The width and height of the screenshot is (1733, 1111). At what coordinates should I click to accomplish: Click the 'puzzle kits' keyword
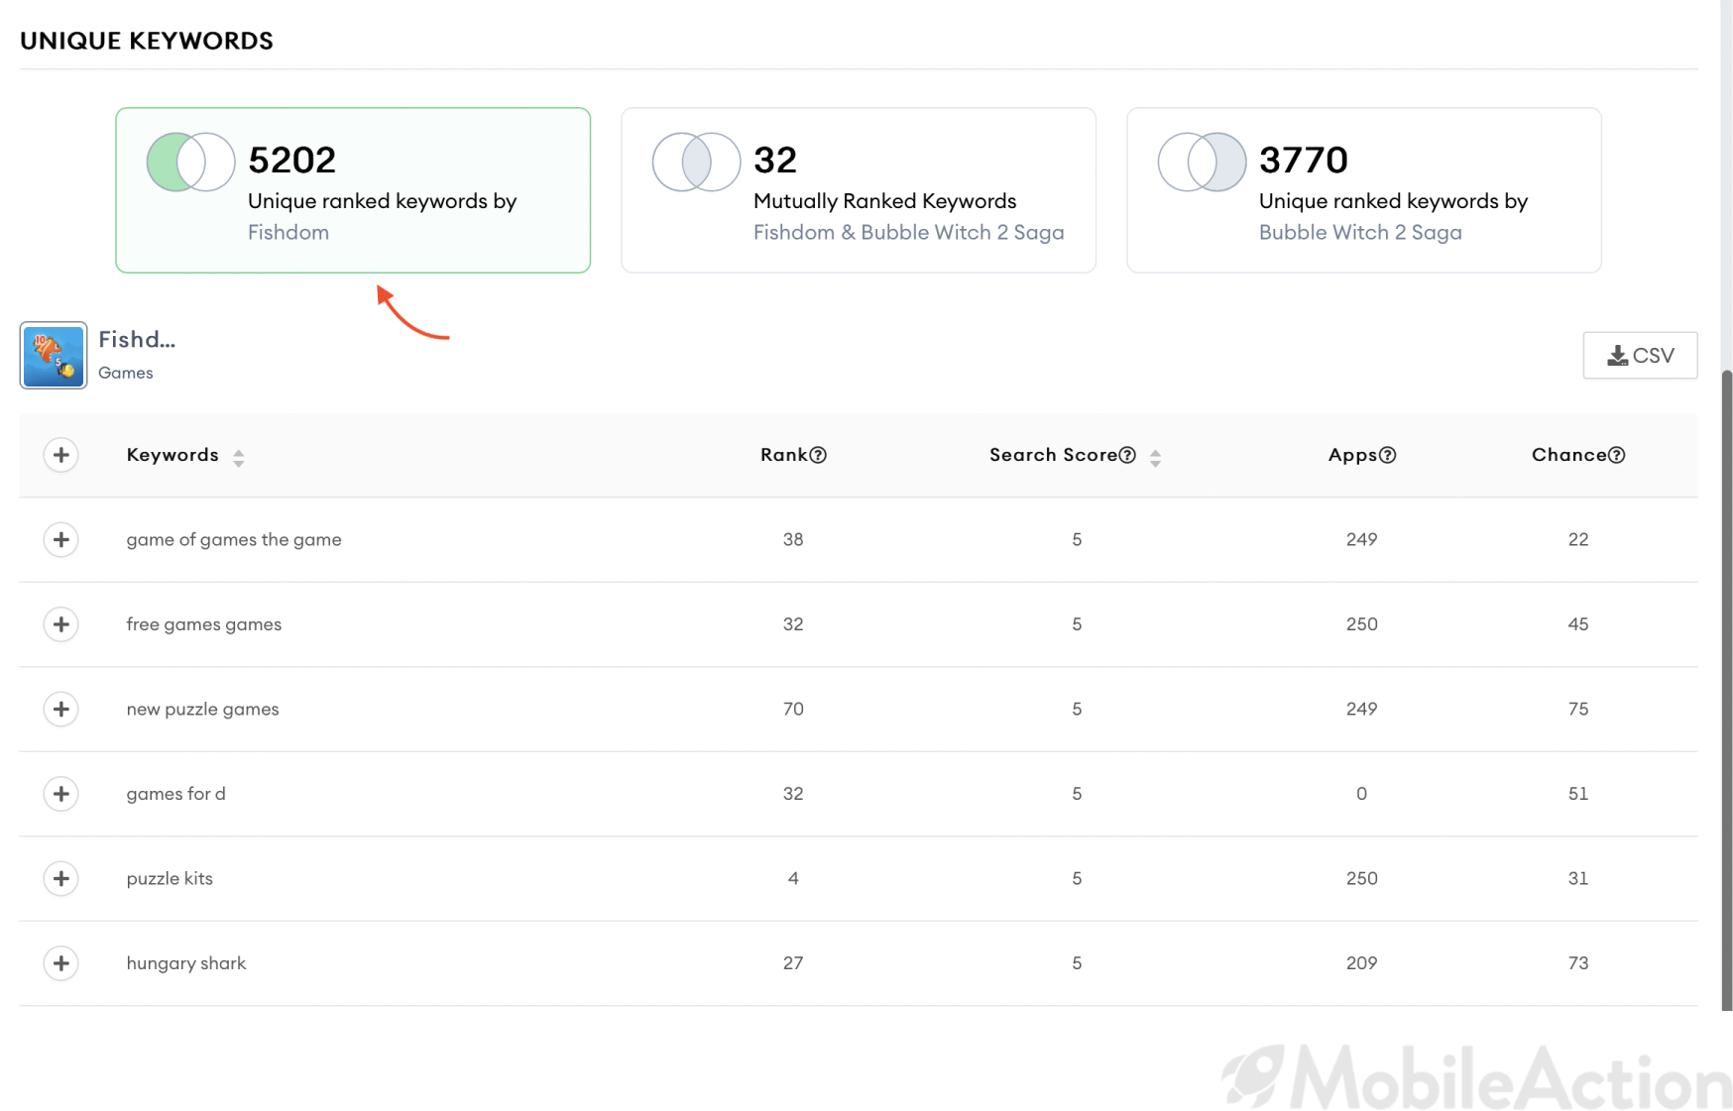click(x=170, y=878)
